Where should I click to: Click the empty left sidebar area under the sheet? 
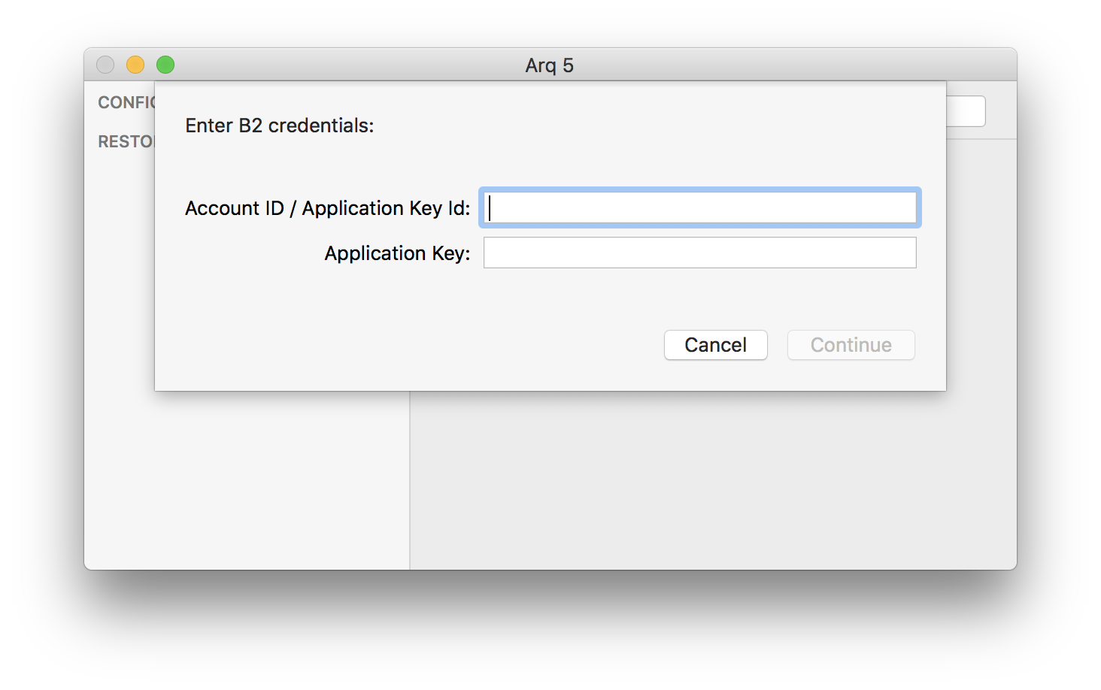pyautogui.click(x=247, y=481)
